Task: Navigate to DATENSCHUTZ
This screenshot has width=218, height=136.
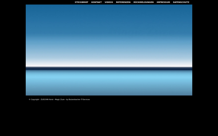Action: (x=181, y=2)
